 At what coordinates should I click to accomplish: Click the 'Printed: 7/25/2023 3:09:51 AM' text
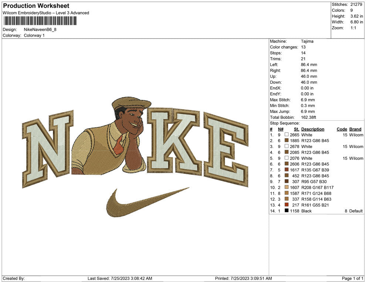(x=244, y=278)
